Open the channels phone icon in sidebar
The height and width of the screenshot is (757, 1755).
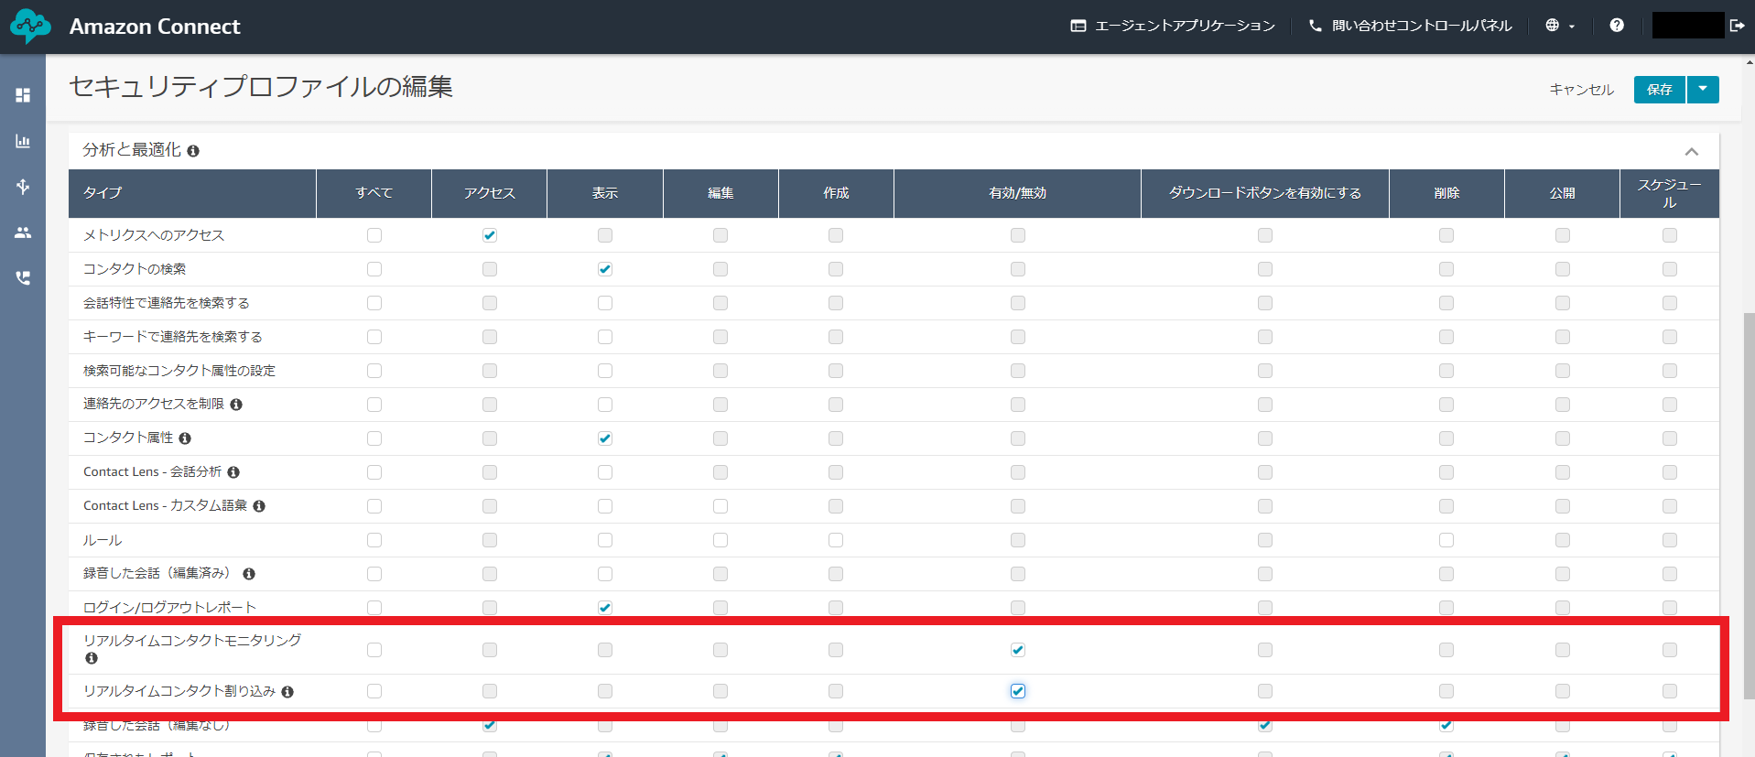(23, 278)
